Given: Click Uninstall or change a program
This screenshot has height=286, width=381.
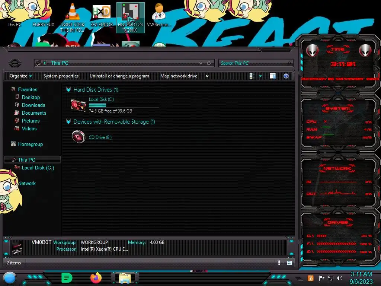Looking at the screenshot, I should [119, 76].
